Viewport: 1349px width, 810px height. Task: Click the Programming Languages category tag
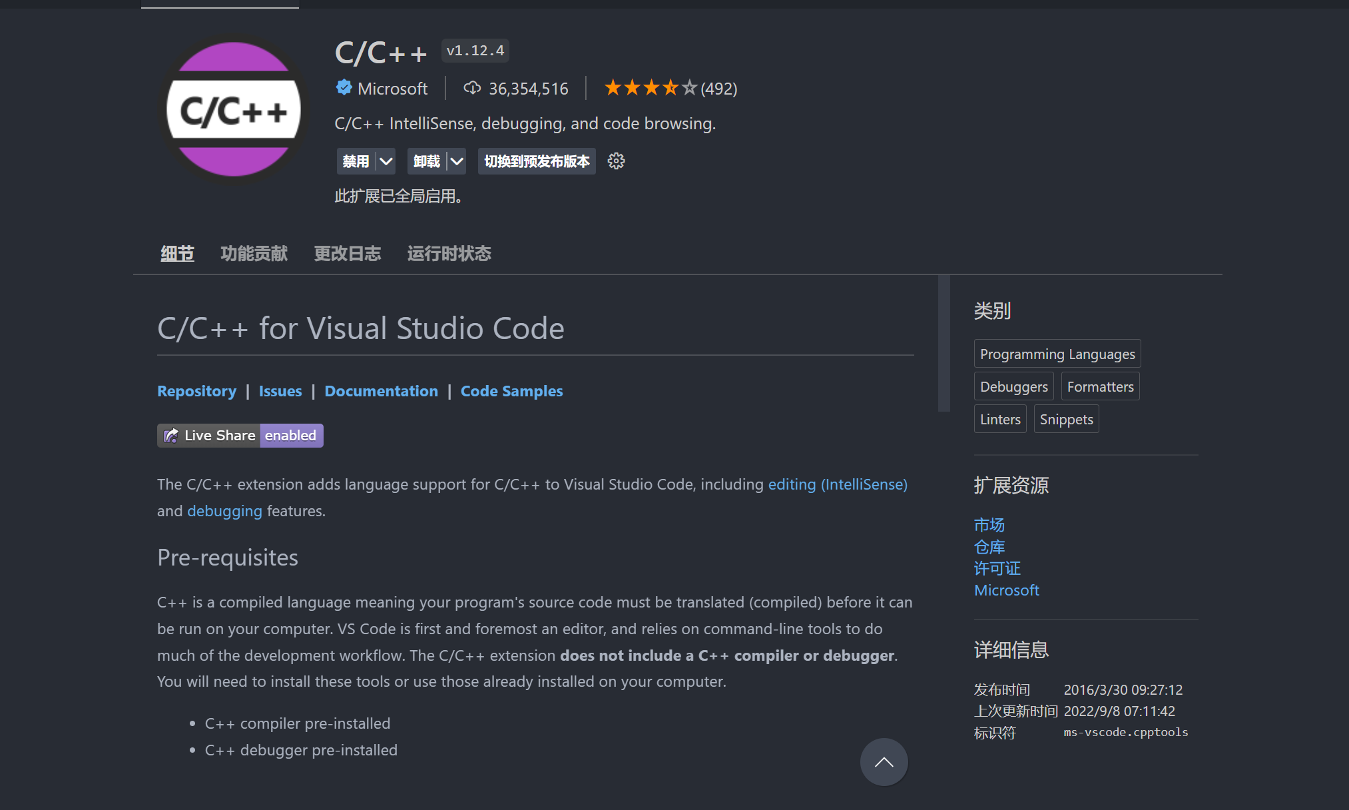(1057, 354)
